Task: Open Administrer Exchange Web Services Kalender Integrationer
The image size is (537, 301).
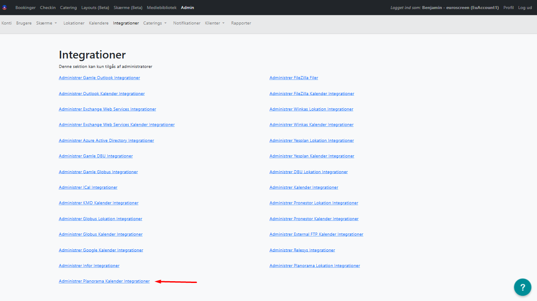Action: point(117,125)
